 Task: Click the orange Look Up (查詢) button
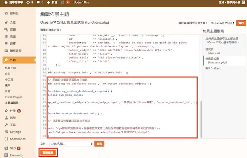[x=99, y=144]
